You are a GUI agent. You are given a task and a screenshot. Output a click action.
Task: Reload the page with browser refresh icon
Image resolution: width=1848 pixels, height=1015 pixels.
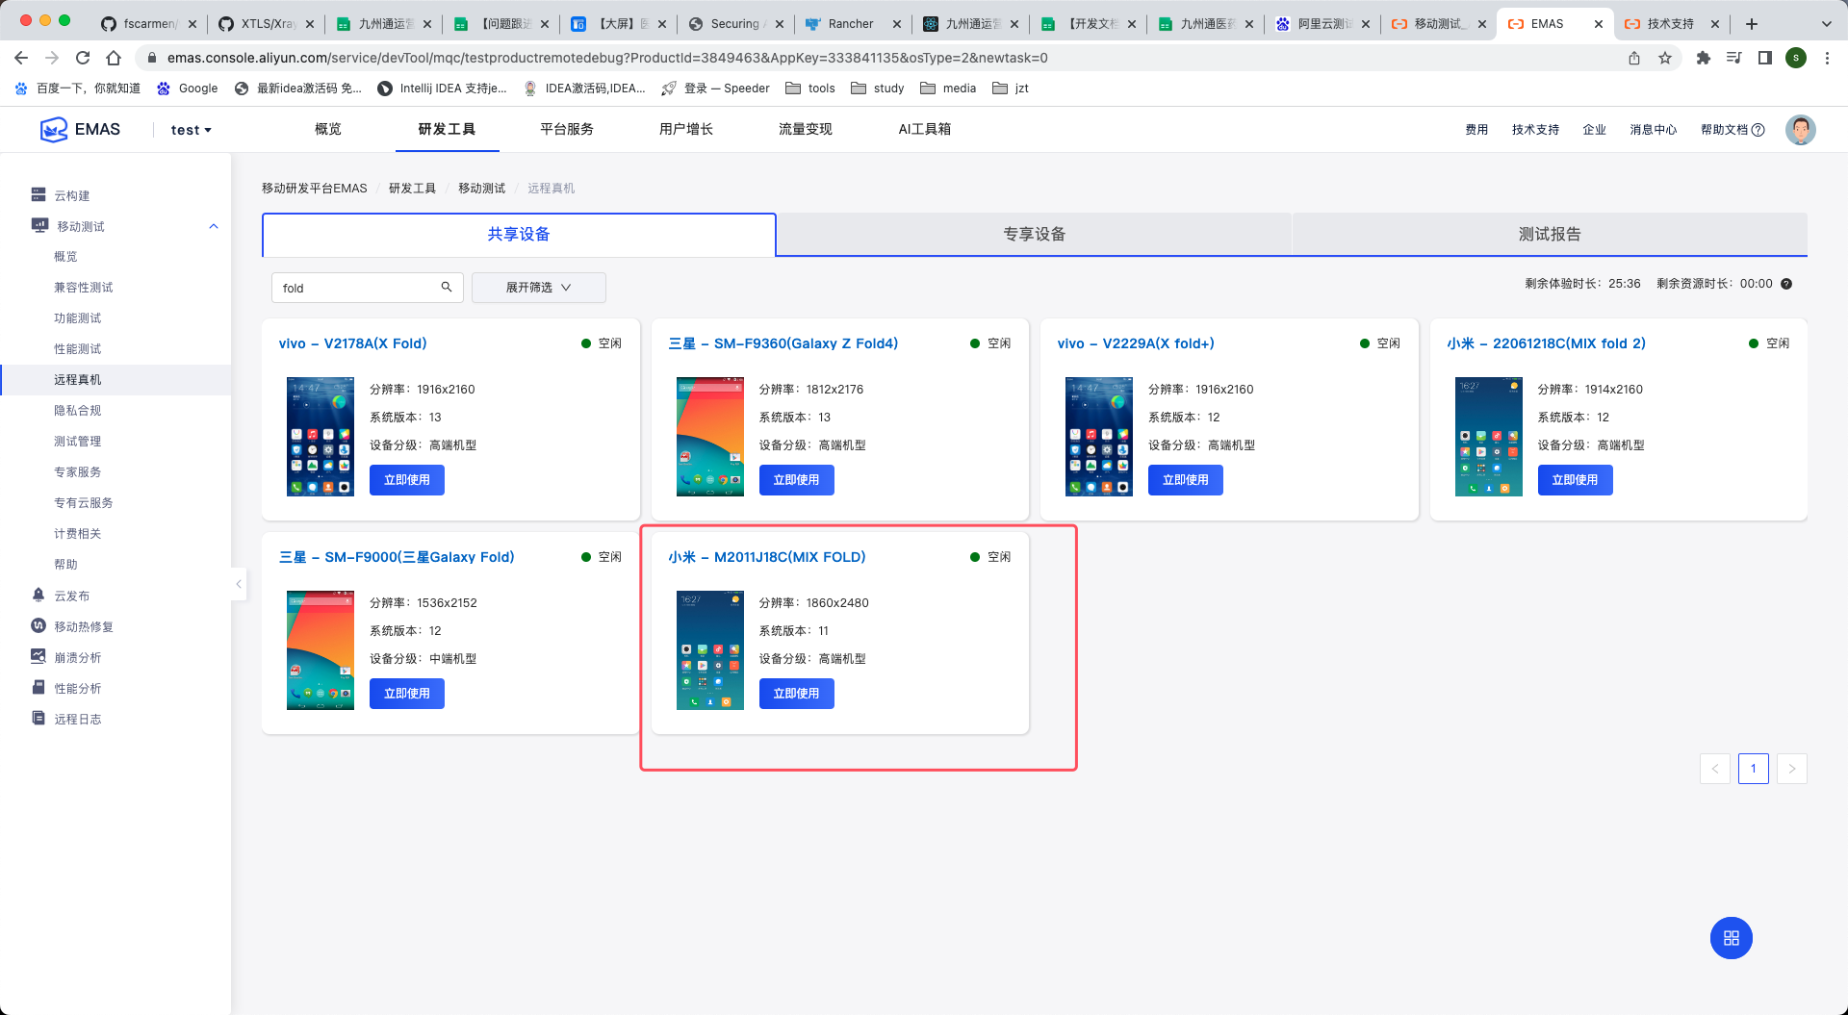(83, 58)
